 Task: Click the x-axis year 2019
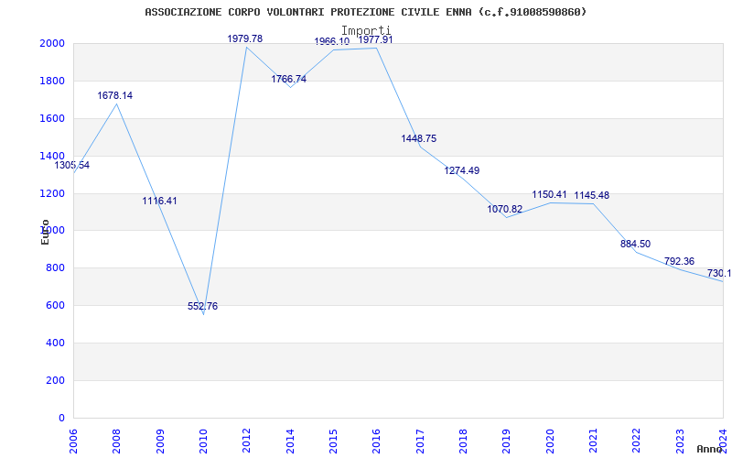point(507,442)
